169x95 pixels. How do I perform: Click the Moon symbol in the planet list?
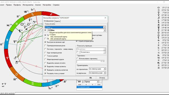158,10
